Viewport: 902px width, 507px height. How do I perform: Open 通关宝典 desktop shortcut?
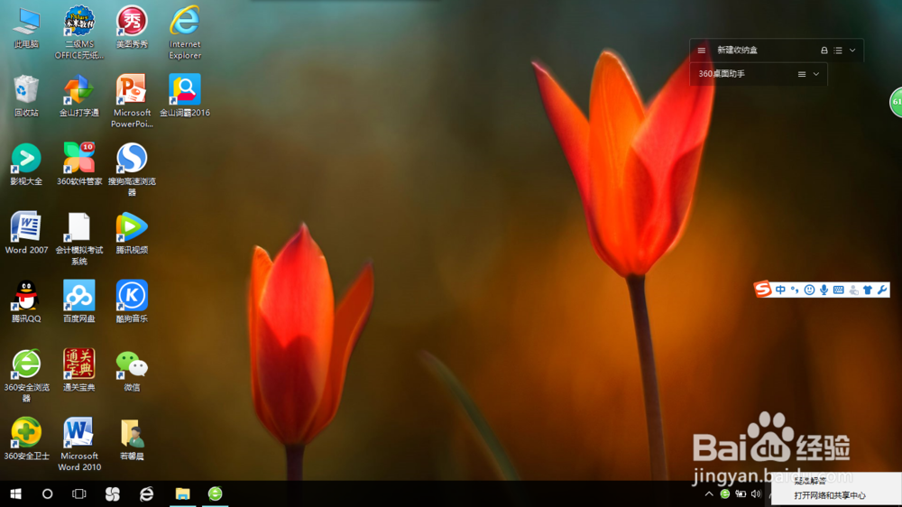click(79, 370)
